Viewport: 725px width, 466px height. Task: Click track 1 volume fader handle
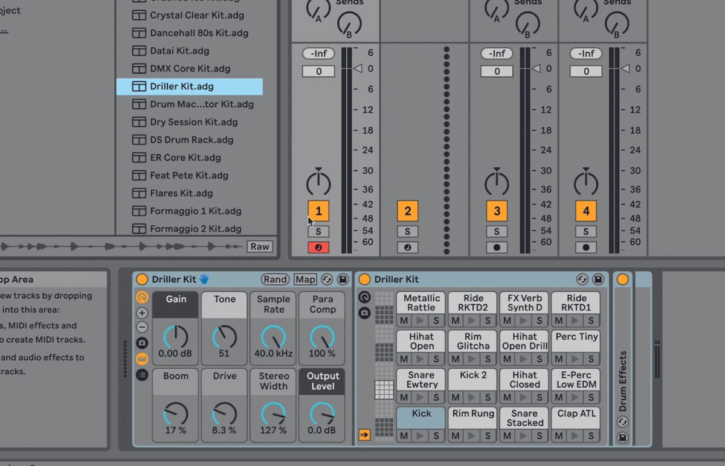(x=358, y=69)
